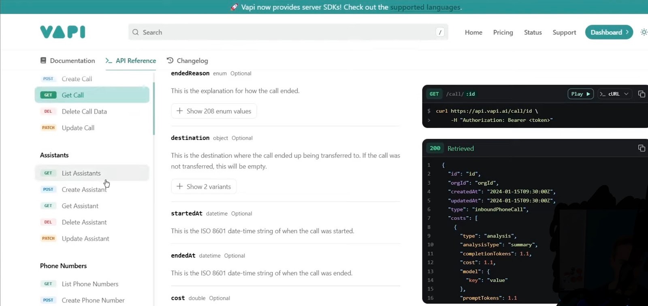Select Get Call in sidebar
This screenshot has width=648, height=306.
pyautogui.click(x=92, y=95)
